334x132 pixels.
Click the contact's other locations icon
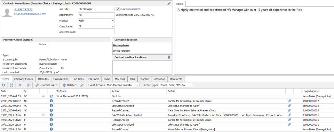click(x=169, y=57)
